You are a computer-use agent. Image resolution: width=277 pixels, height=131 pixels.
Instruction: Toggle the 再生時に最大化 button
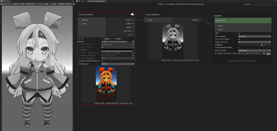click(x=65, y=4)
